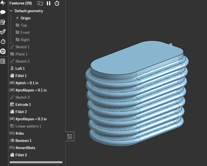Open the hexagon speech bubble sidebar icon
Viewport: 207px width, 166px height.
point(3,51)
